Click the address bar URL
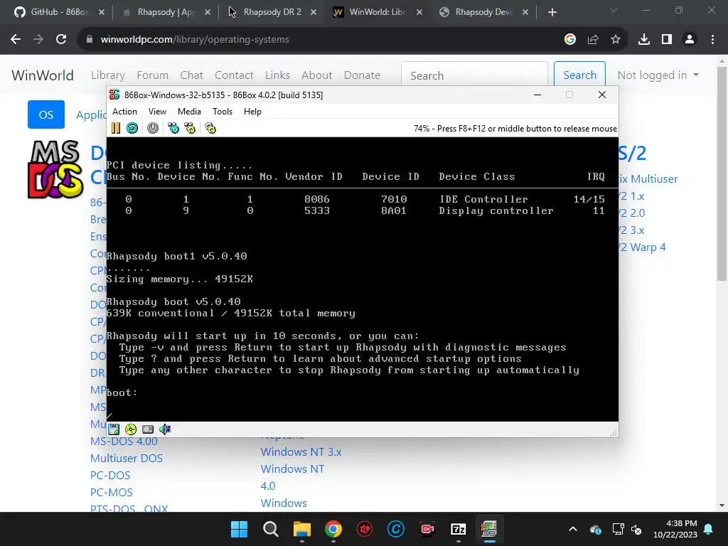The width and height of the screenshot is (728, 546). (x=195, y=40)
